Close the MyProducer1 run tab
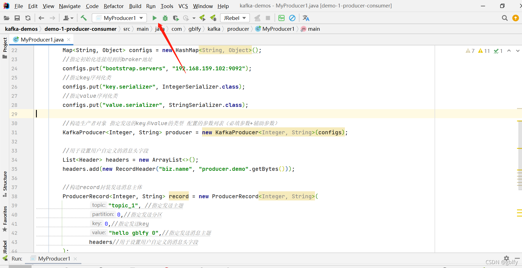The height and width of the screenshot is (268, 522). (75, 259)
